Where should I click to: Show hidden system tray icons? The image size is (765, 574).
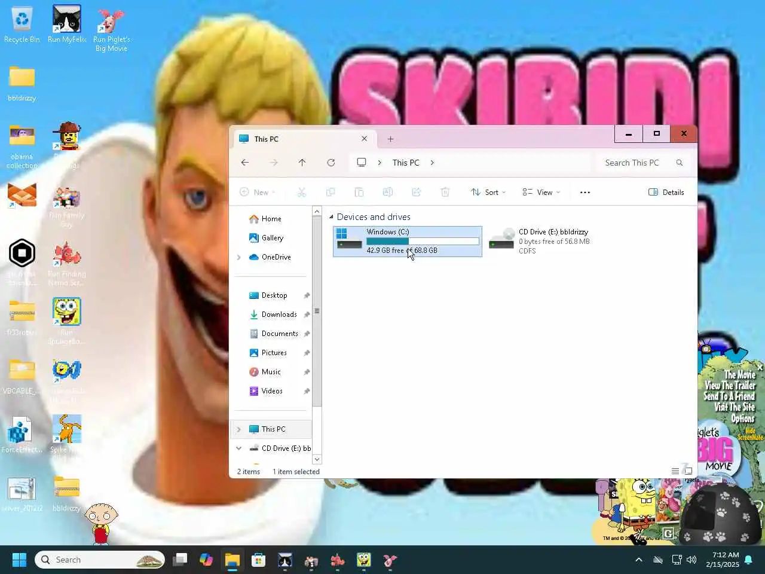[x=639, y=560]
